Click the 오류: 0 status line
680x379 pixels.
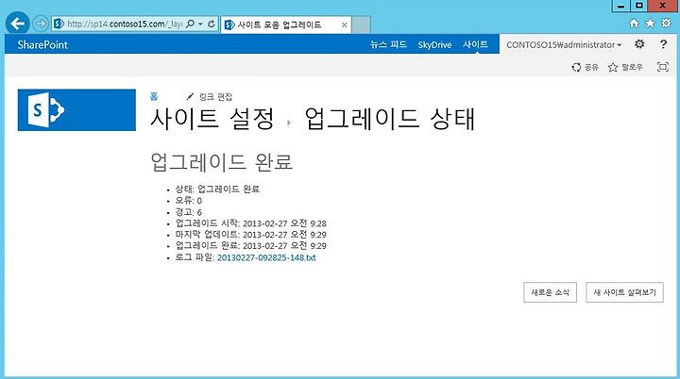tap(189, 201)
